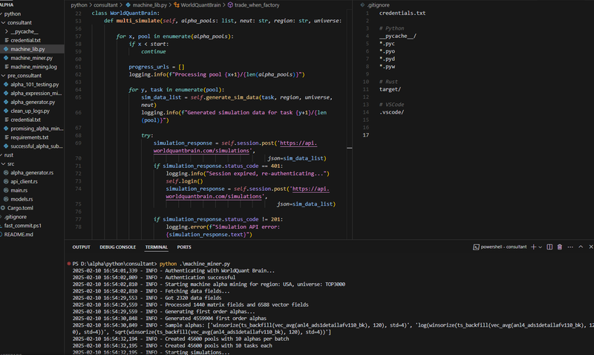The width and height of the screenshot is (594, 355).
Task: Click the plus icon to open a new terminal
Action: click(x=533, y=247)
